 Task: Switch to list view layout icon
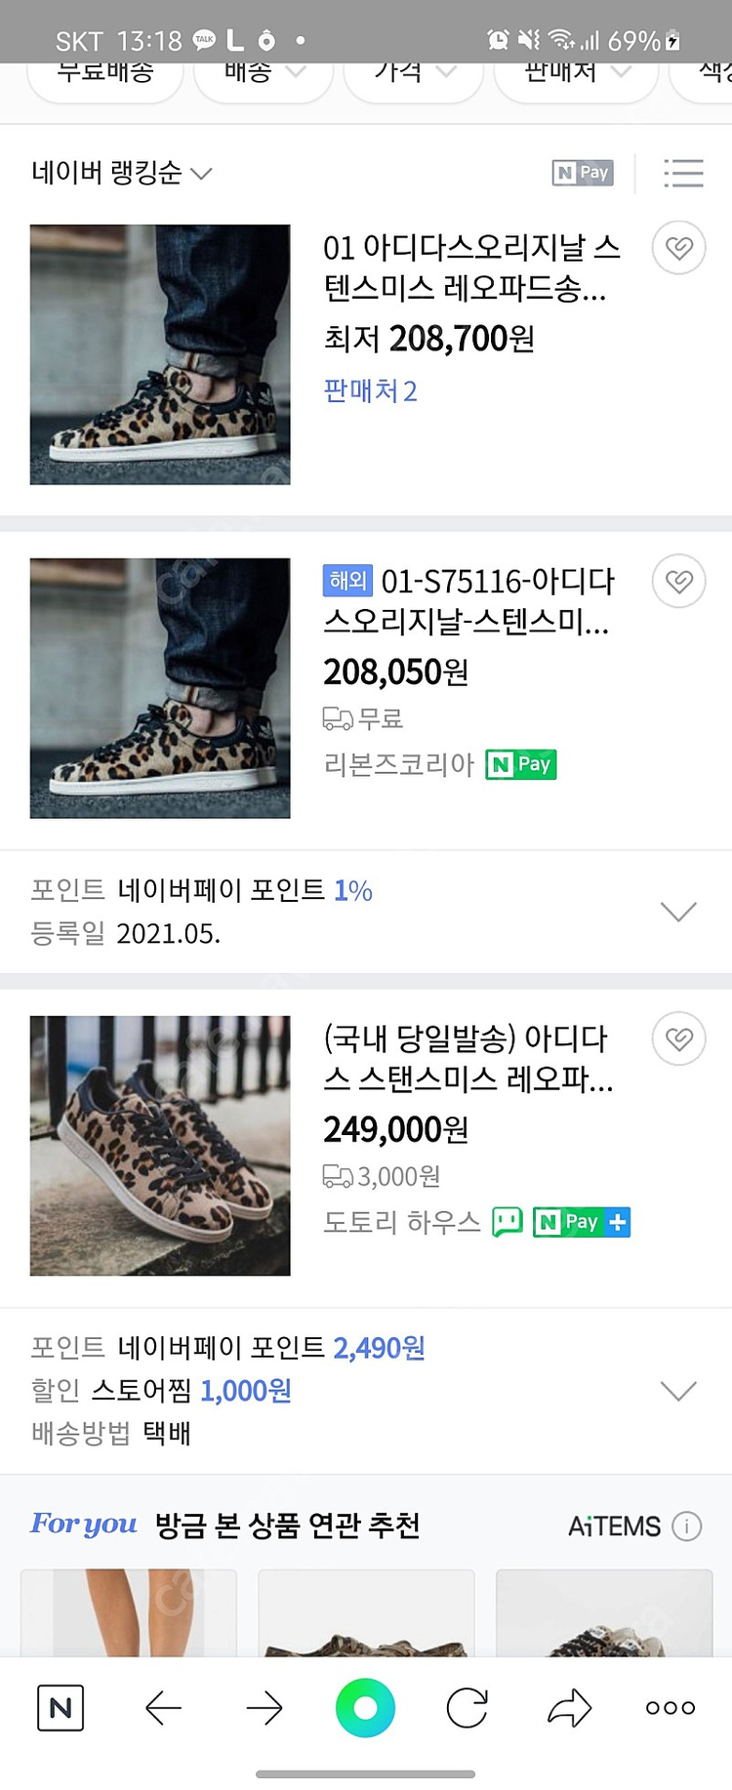point(683,174)
